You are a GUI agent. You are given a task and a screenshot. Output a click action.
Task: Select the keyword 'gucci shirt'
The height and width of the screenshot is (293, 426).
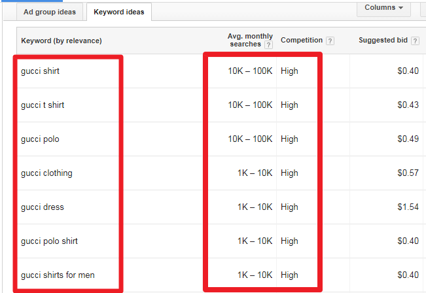(40, 71)
